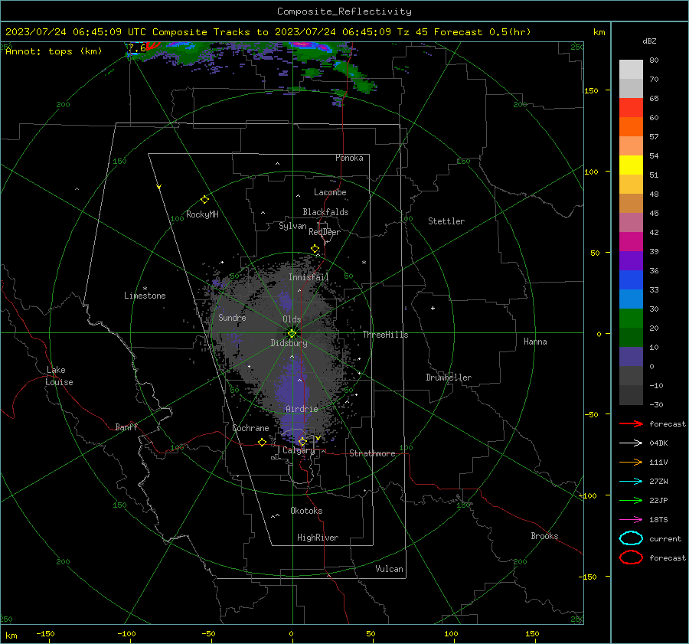The image size is (689, 644).
Task: Click the Composite_Reflectivity title
Action: [x=344, y=11]
